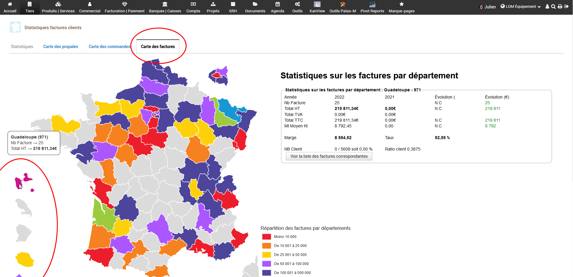Image resolution: width=573 pixels, height=277 pixels.
Task: Open the Facturation | Paiement menu
Action: coord(125,7)
